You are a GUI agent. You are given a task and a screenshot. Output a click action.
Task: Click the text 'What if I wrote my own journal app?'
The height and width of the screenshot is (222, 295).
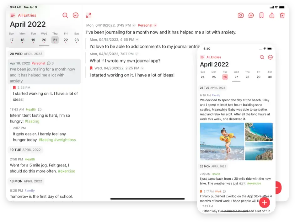125,61
